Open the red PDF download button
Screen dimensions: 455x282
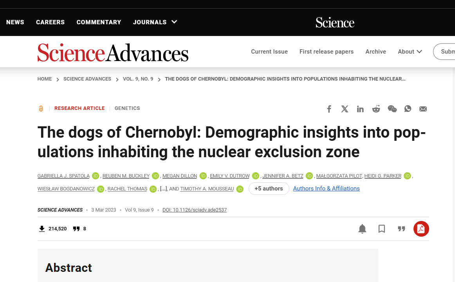tap(421, 229)
